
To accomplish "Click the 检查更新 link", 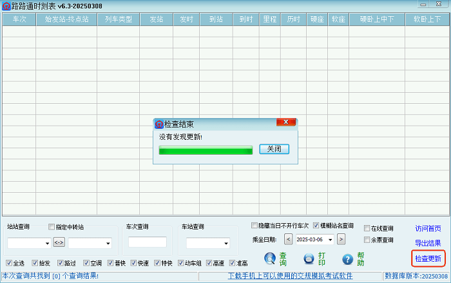I will (428, 259).
